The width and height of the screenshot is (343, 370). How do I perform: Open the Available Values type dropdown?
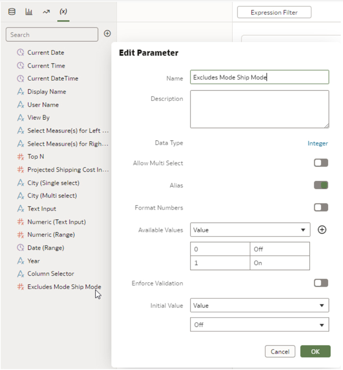click(250, 230)
